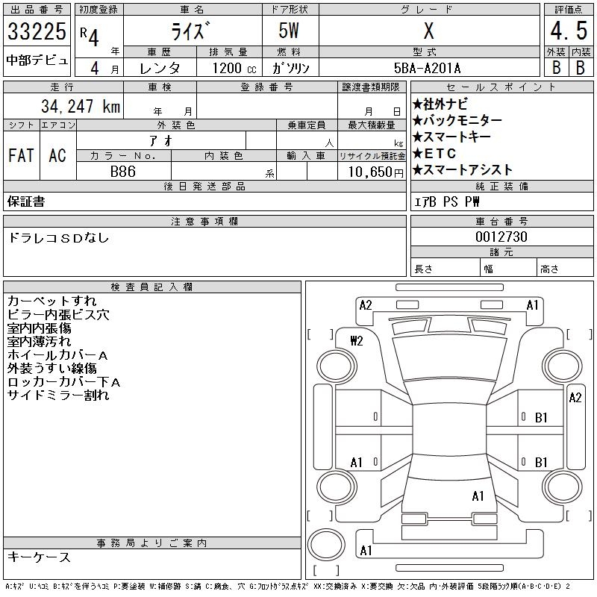This screenshot has width=597, height=597.
Task: Click the 注意事項欄 section header
Action: click(204, 221)
